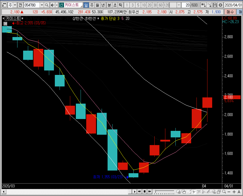Viewport: 243px width, 196px height.
Task: Click the 신 badge beside 키이스트
Action: (x=61, y=5)
